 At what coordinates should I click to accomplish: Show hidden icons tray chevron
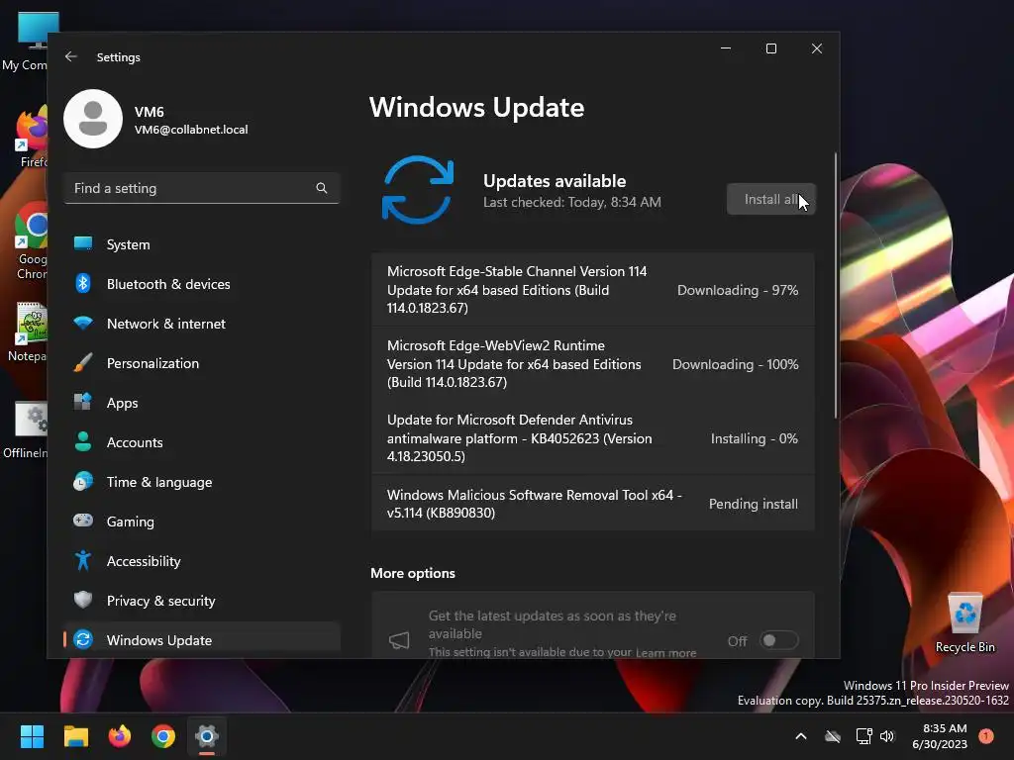point(800,736)
